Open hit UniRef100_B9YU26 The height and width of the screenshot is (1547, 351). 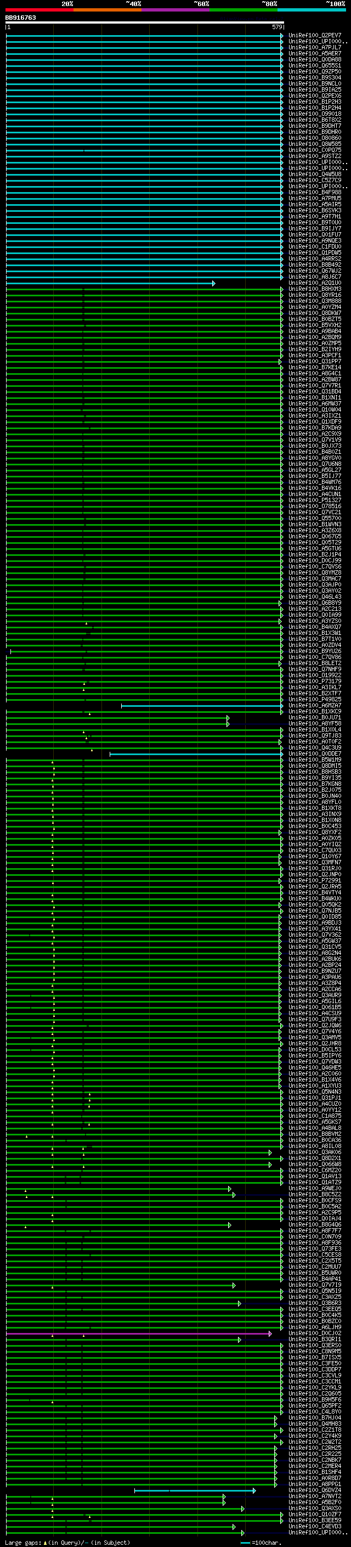pos(315,651)
